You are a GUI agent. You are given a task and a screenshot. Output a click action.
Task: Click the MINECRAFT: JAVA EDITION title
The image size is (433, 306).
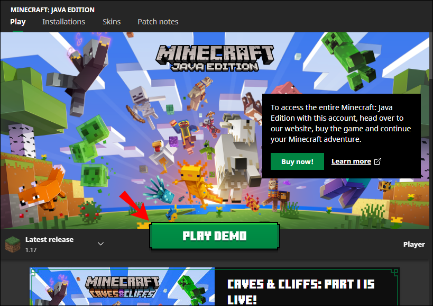[52, 9]
